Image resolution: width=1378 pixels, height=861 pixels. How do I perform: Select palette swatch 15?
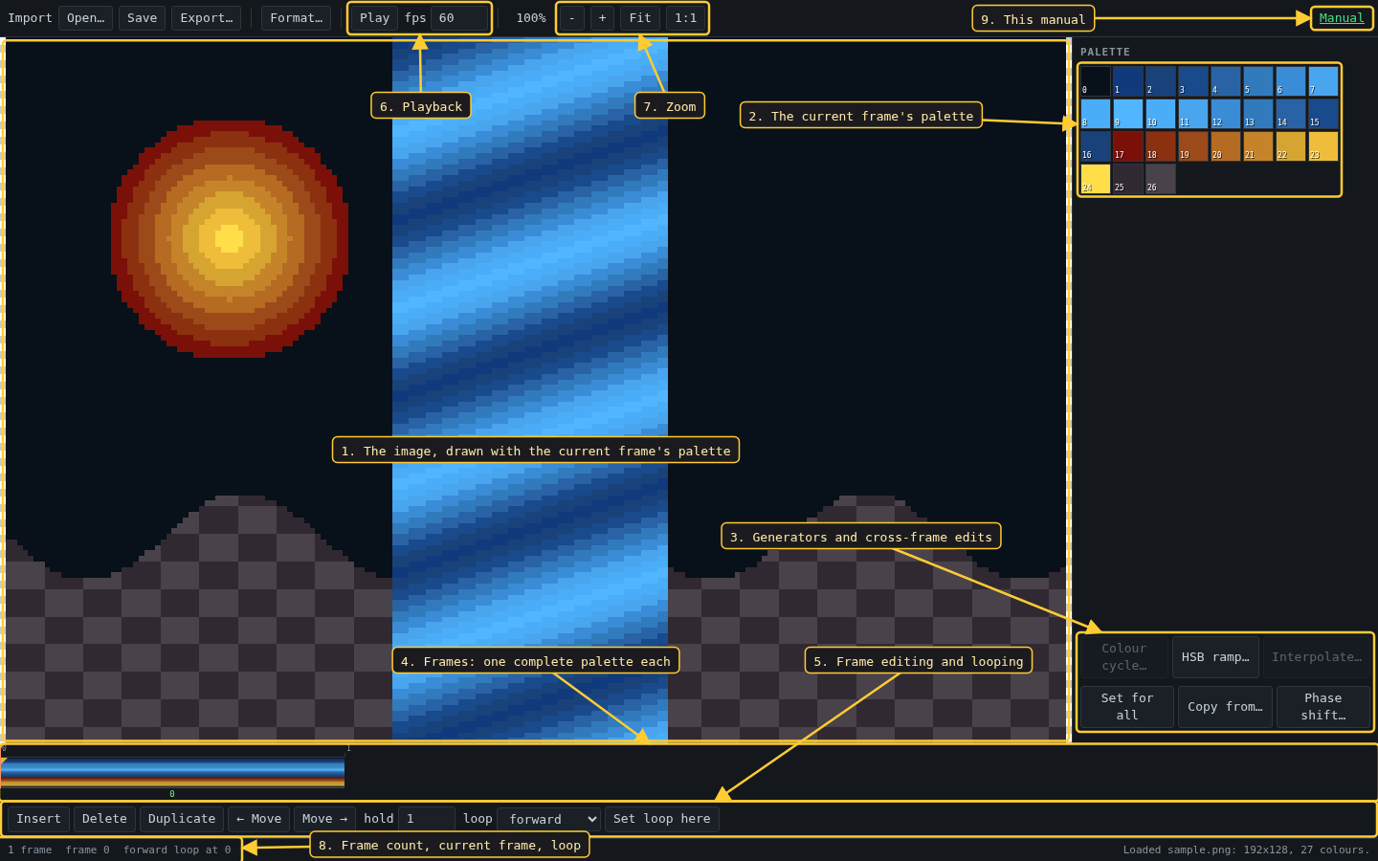click(x=1323, y=114)
